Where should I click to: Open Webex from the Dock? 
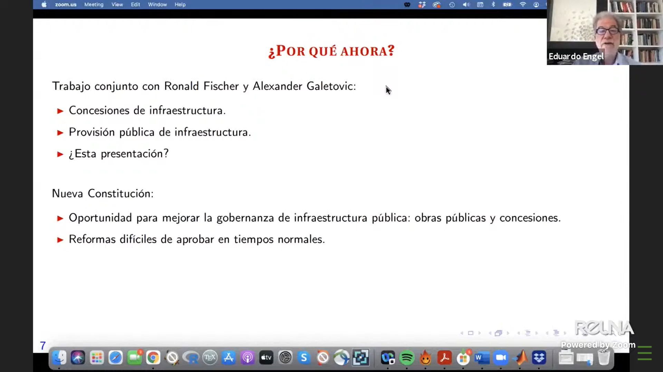click(388, 358)
